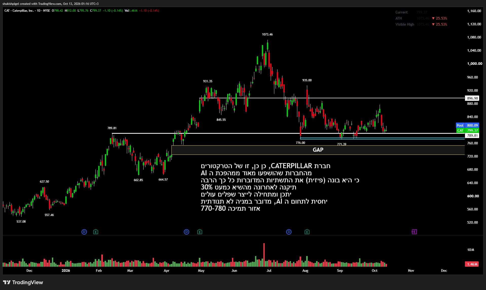Screen dimensions: 486x290
Task: Click the January 2026 dividend marker
Action: click(x=84, y=232)
